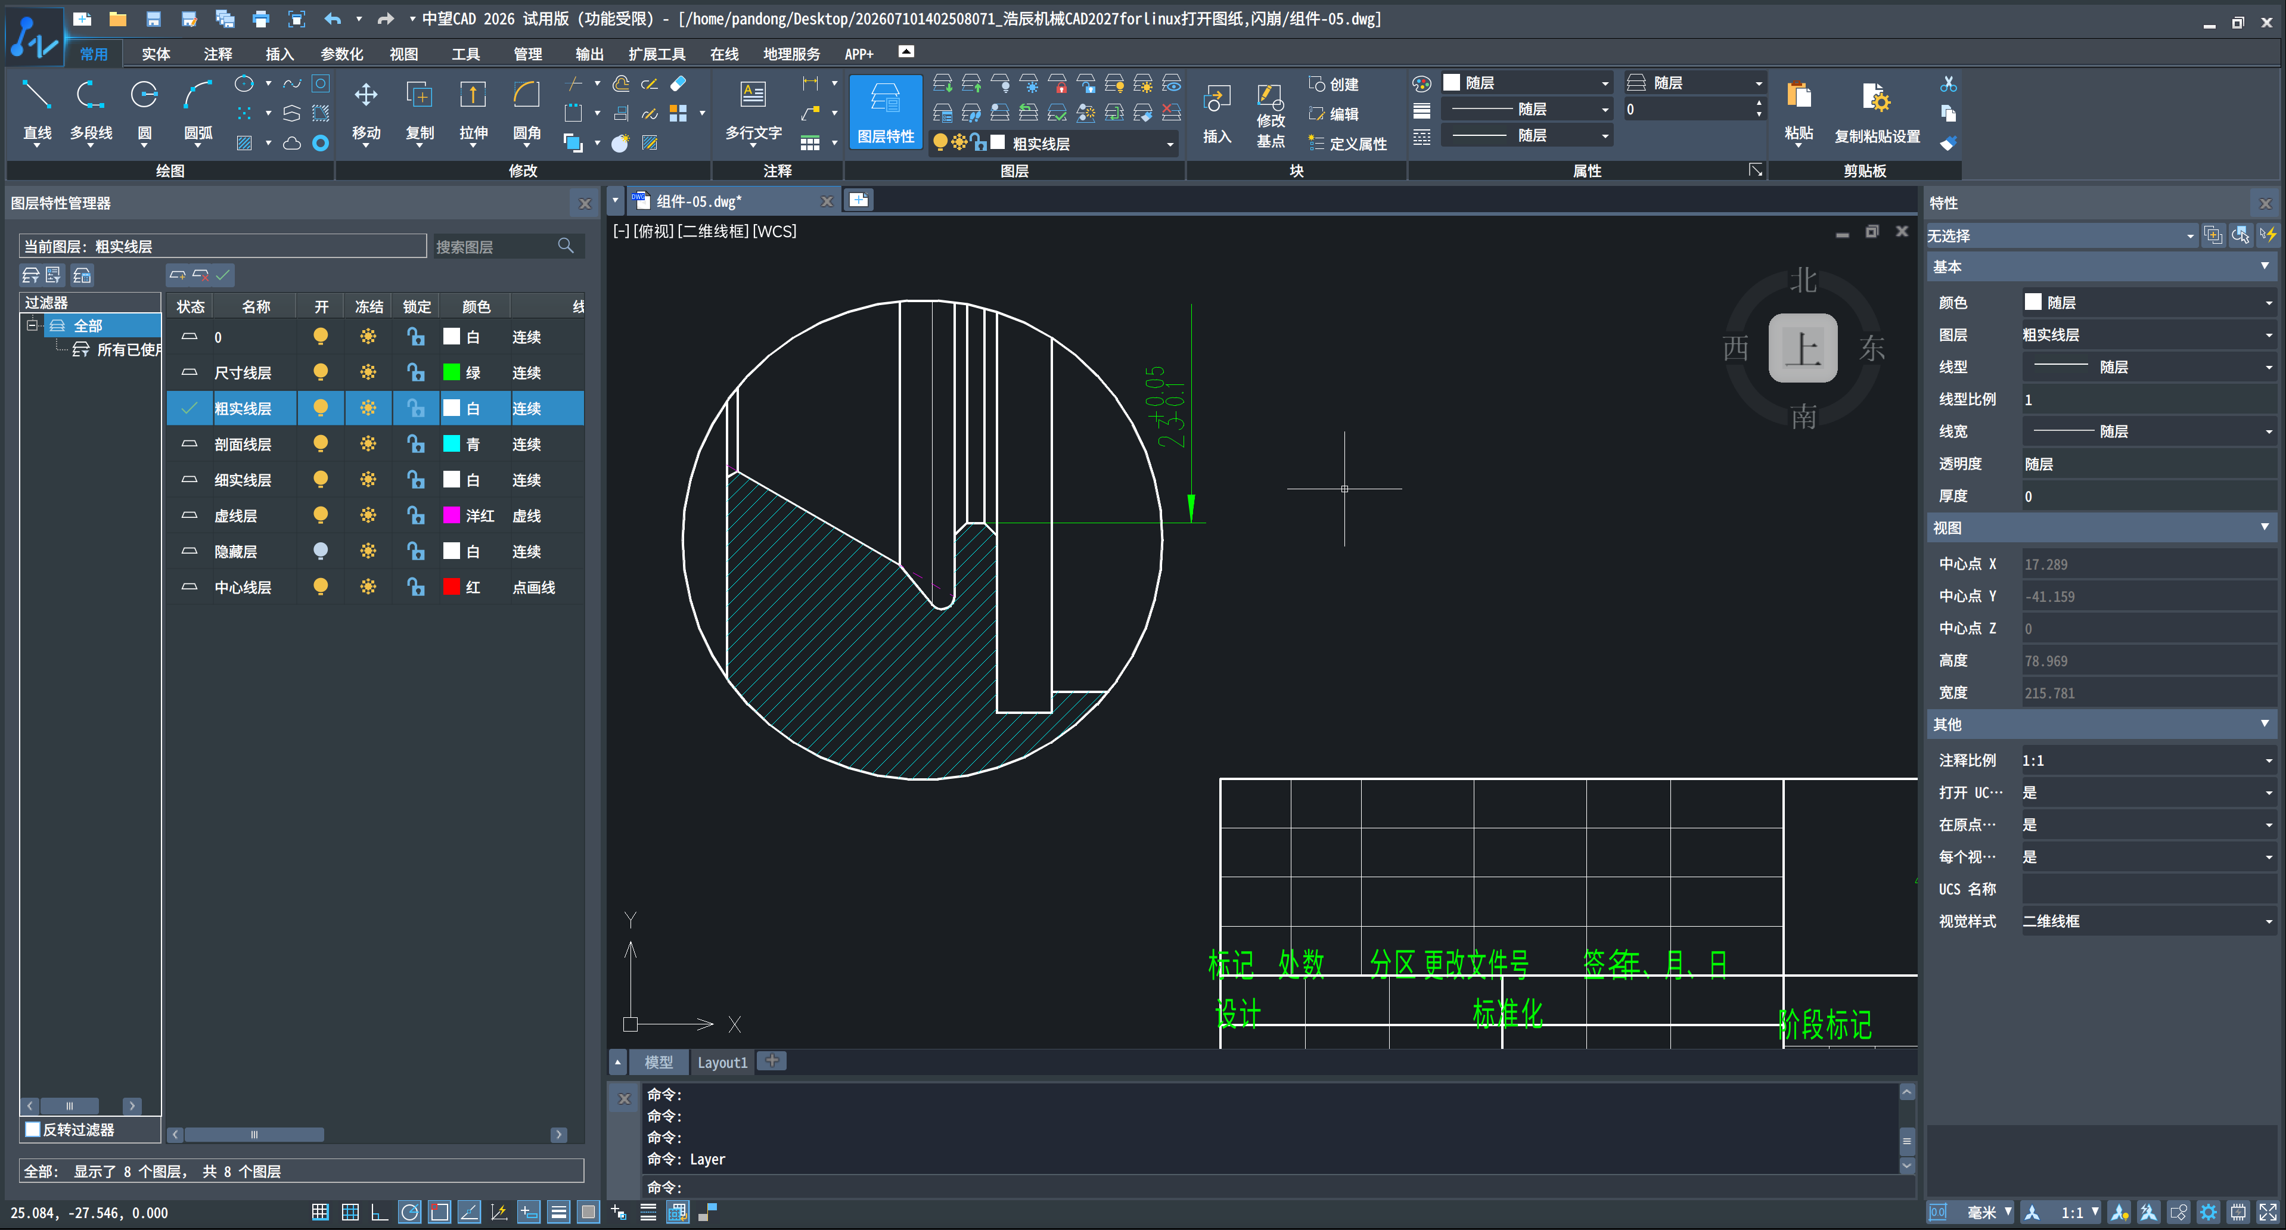
Task: Select the 移动 move tool
Action: coord(366,110)
